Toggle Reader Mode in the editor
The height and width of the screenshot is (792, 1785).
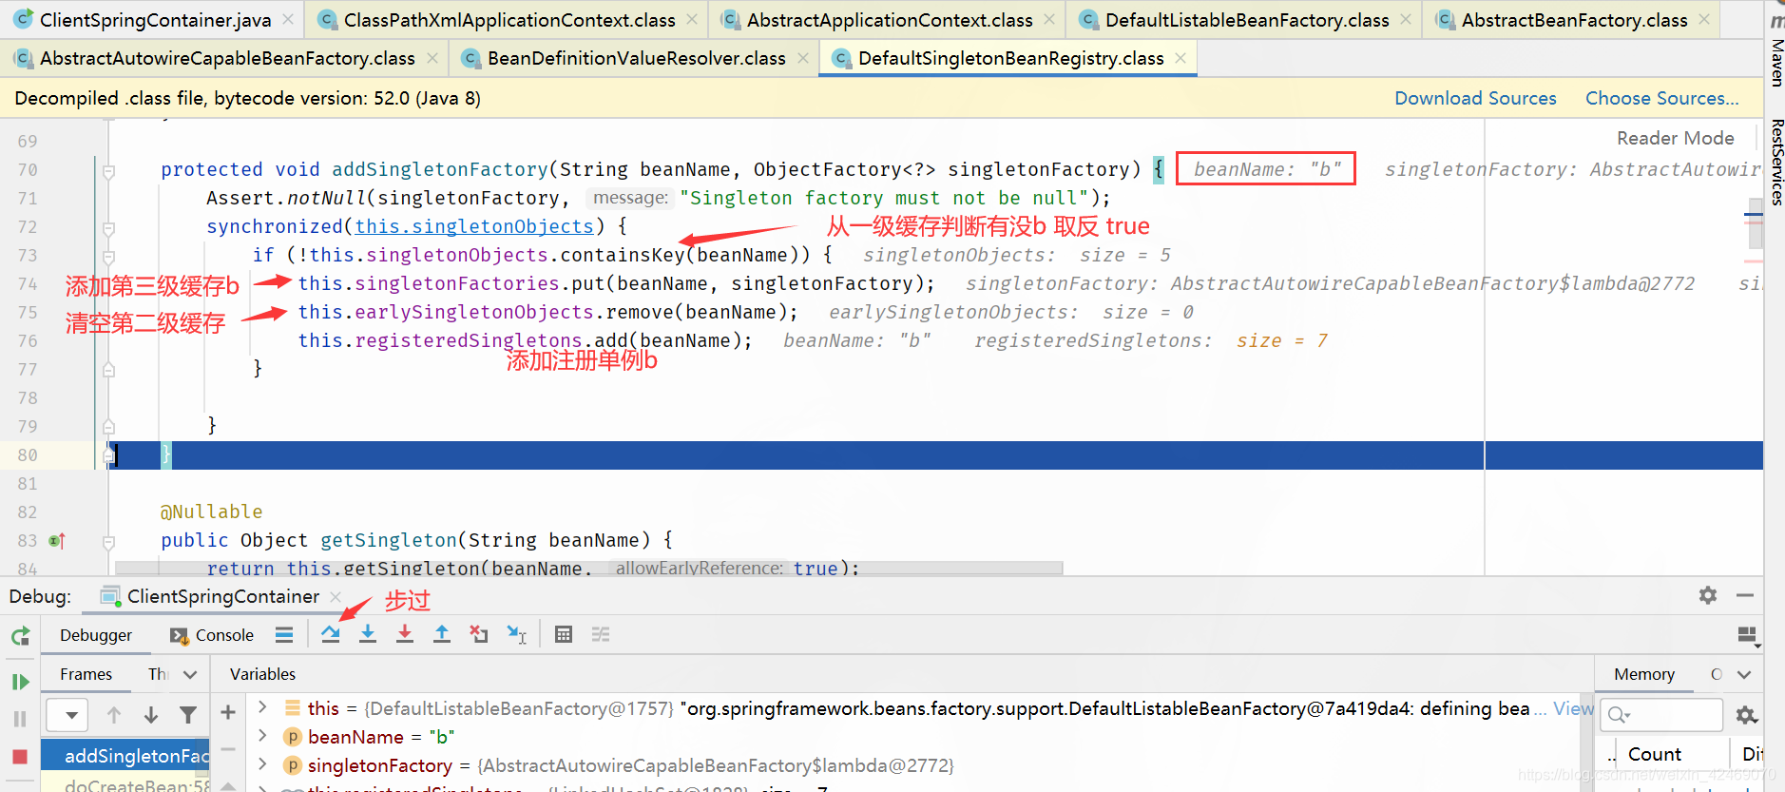click(1676, 138)
